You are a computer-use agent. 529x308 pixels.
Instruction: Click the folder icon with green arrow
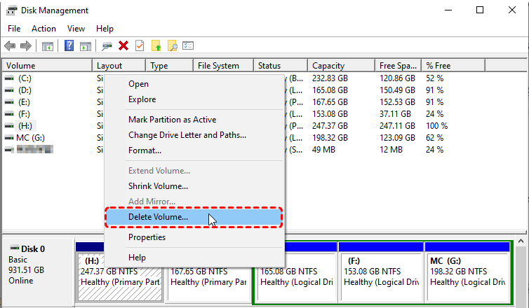pyautogui.click(x=156, y=46)
